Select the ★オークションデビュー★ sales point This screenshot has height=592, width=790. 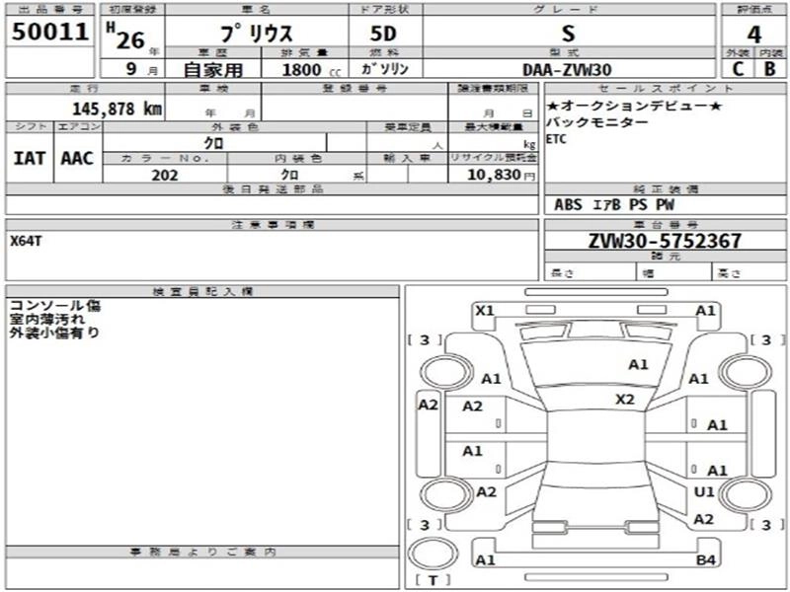[635, 106]
